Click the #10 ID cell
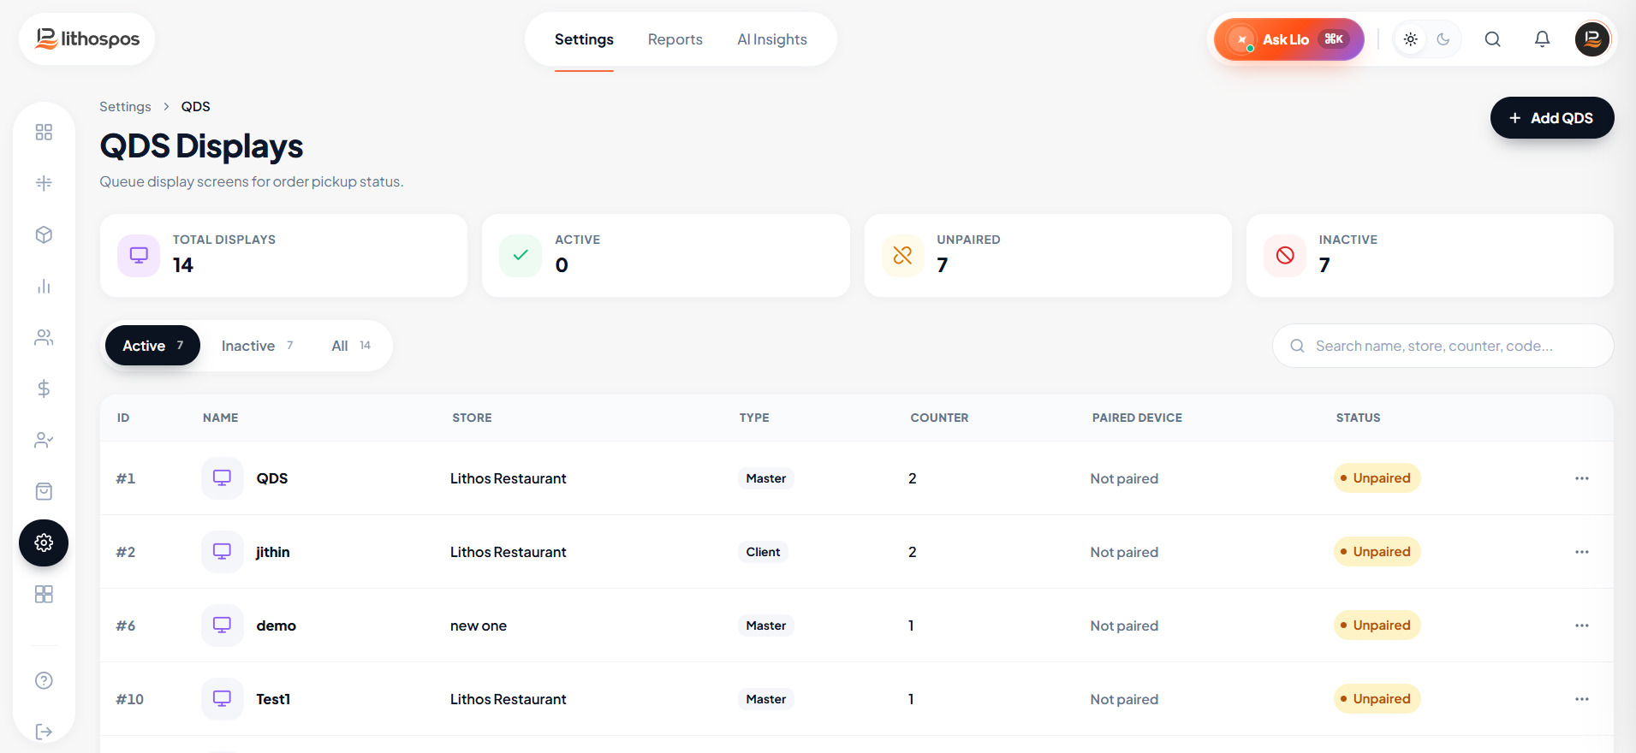 (x=129, y=699)
